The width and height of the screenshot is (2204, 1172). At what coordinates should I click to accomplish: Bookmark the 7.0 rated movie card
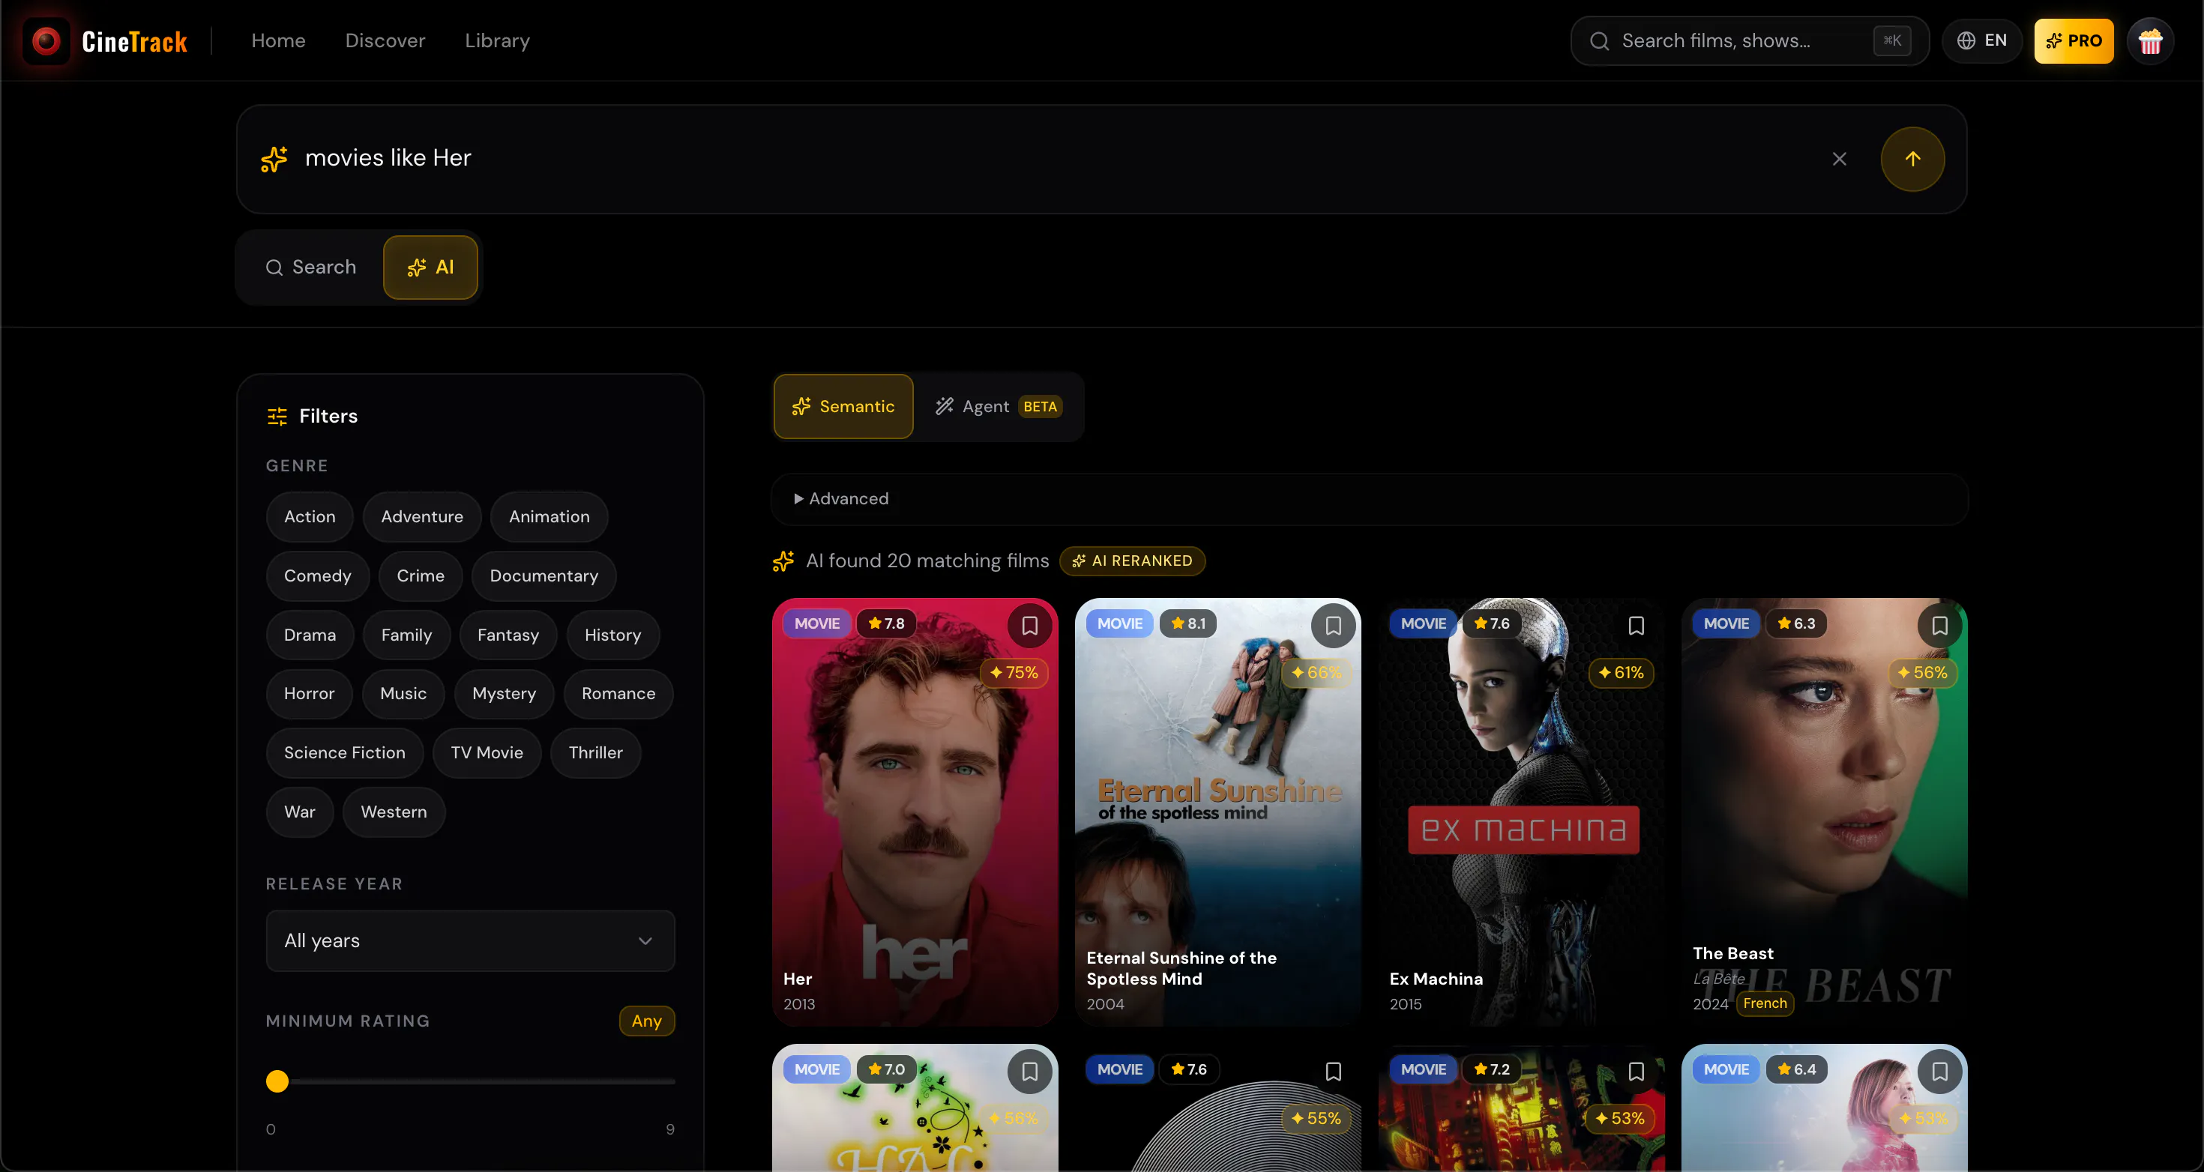(x=1029, y=1071)
